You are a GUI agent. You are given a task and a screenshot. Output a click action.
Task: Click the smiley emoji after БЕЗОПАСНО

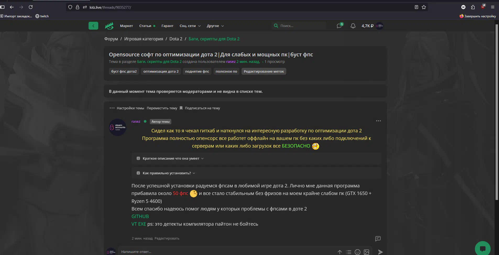point(316,146)
